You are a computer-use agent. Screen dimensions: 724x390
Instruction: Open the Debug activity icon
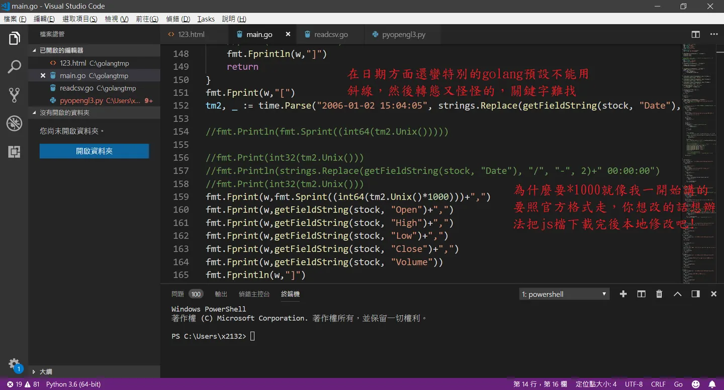click(x=14, y=124)
